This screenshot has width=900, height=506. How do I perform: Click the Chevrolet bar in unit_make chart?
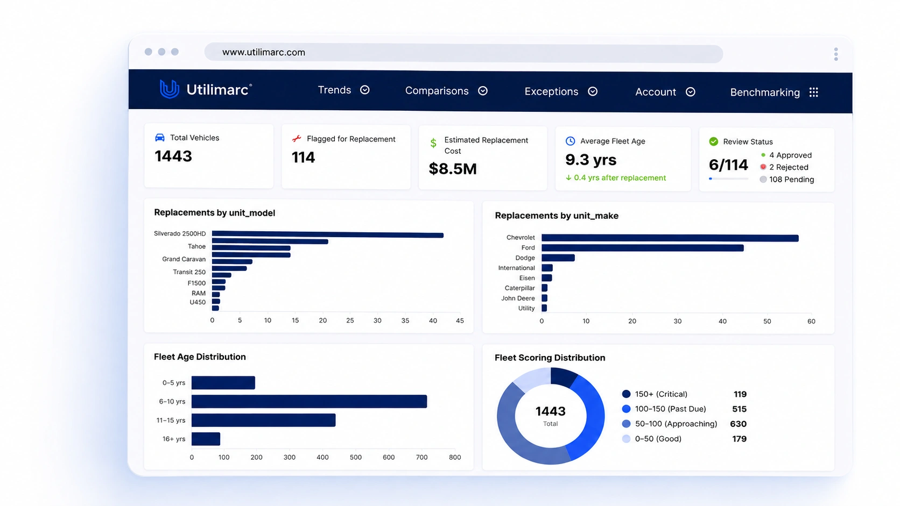pos(670,238)
